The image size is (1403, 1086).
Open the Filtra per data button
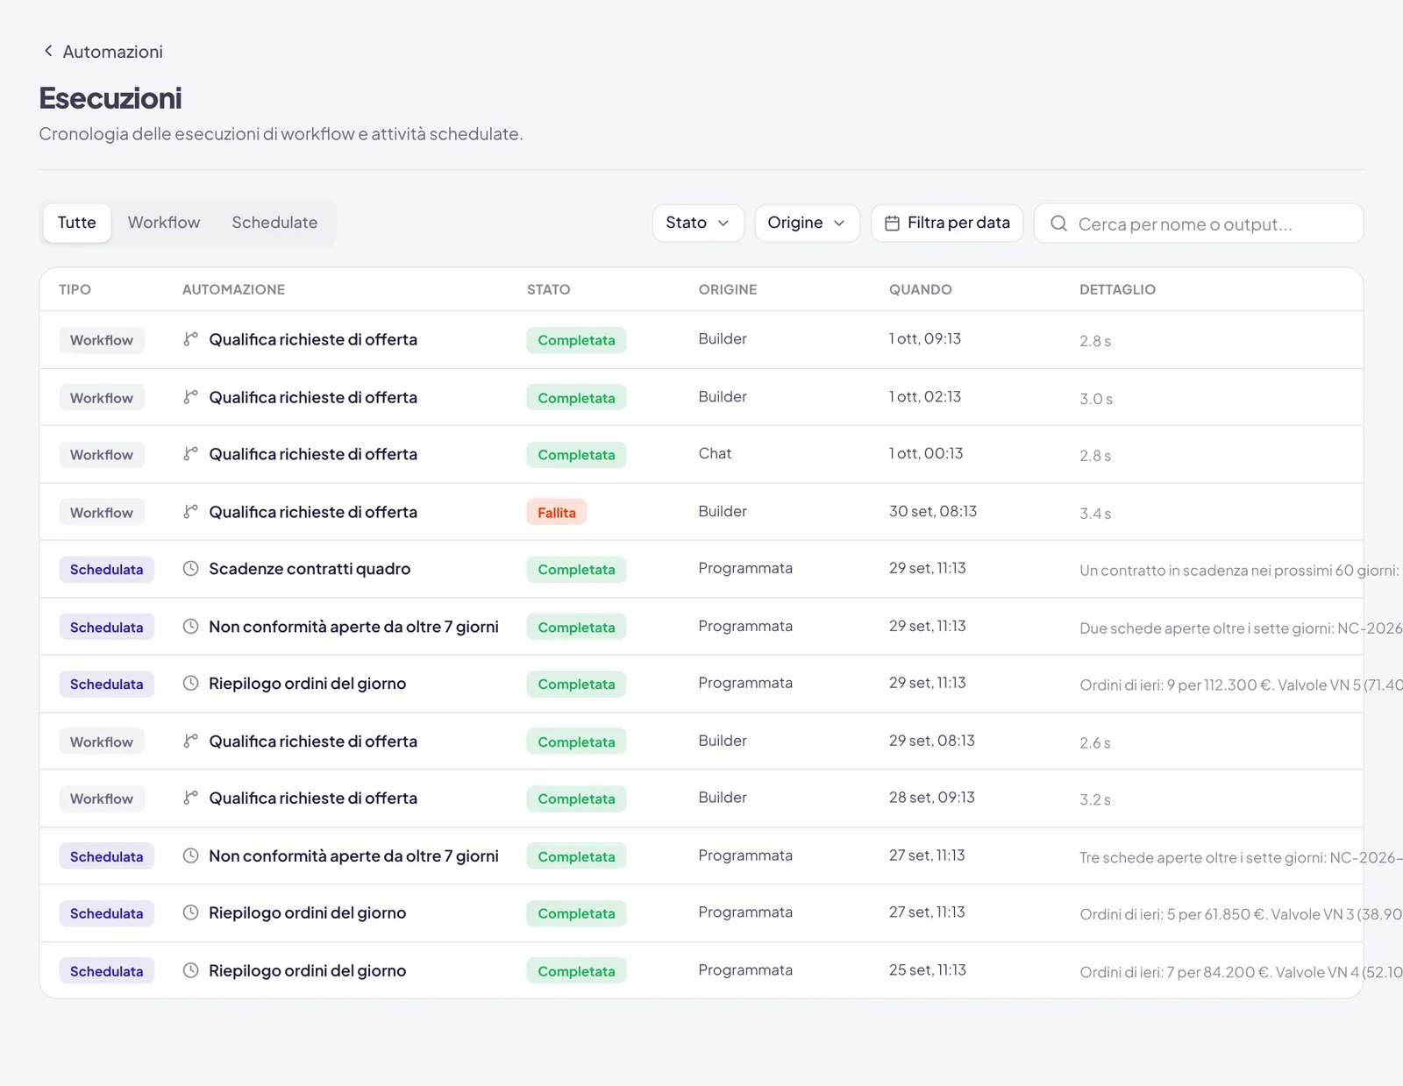pyautogui.click(x=947, y=223)
